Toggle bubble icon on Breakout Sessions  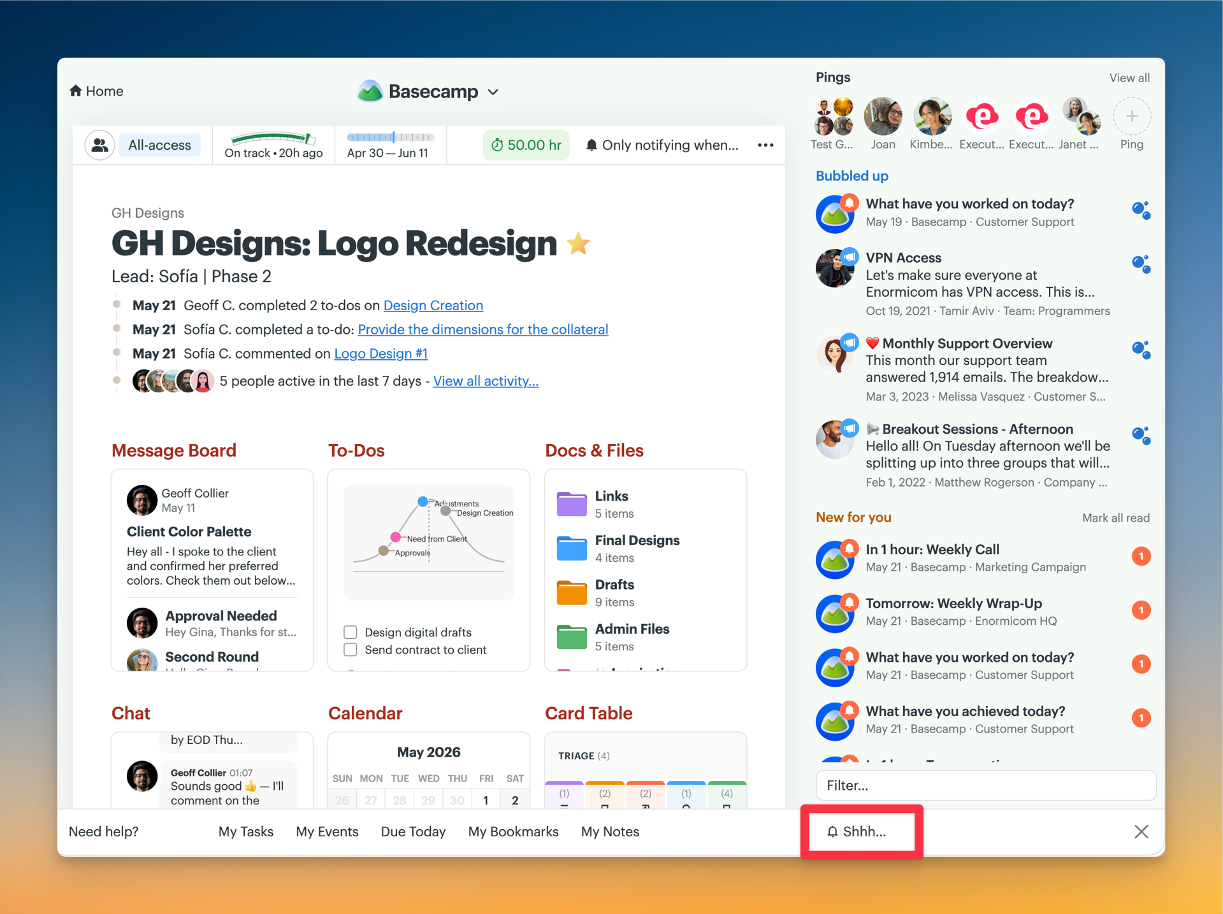(1141, 435)
